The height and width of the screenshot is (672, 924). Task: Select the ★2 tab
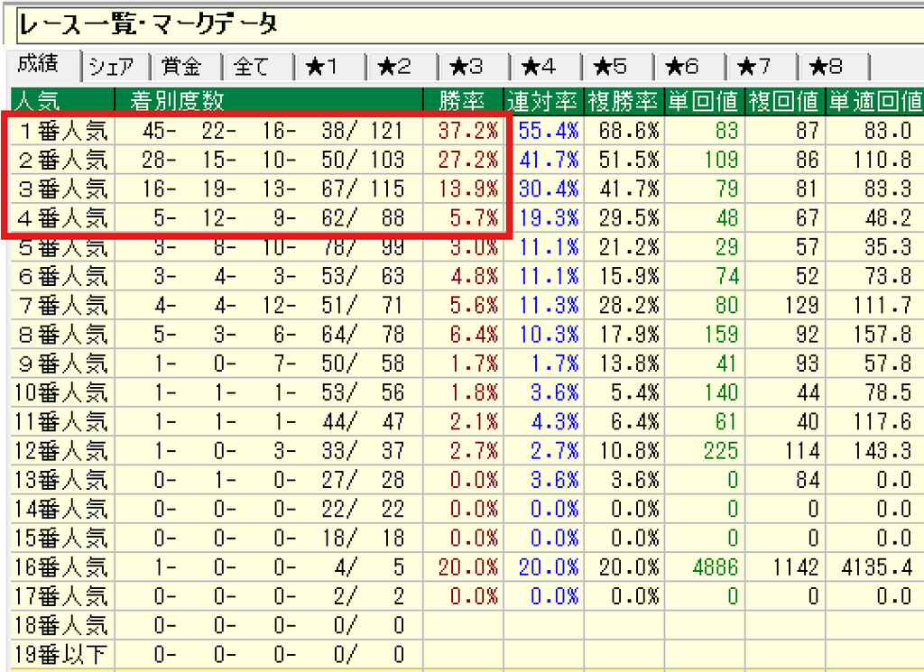402,67
